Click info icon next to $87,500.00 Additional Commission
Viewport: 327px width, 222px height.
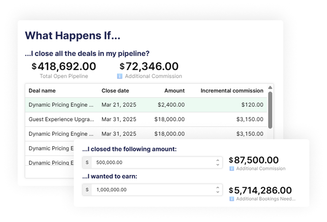(x=232, y=169)
